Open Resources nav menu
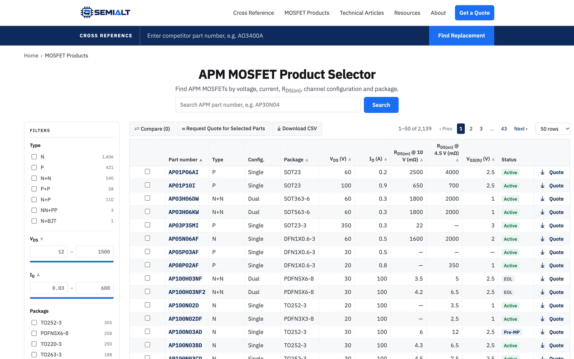The width and height of the screenshot is (574, 359). (407, 13)
